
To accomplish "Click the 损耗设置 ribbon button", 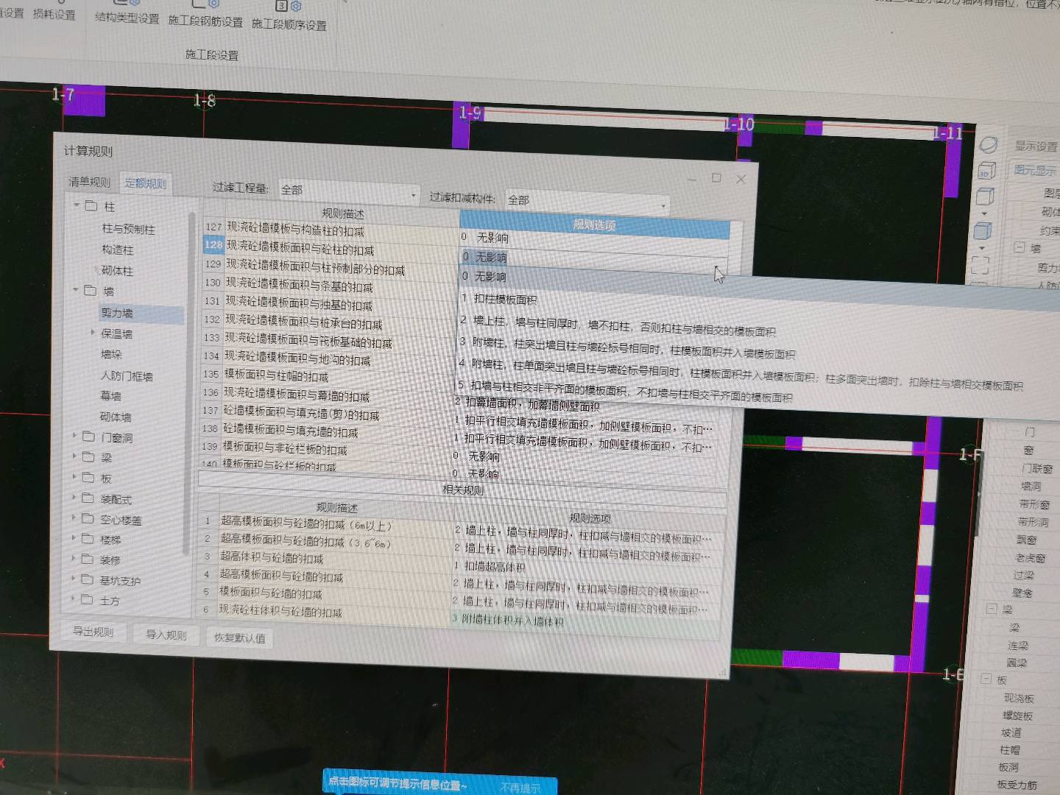I will [54, 11].
